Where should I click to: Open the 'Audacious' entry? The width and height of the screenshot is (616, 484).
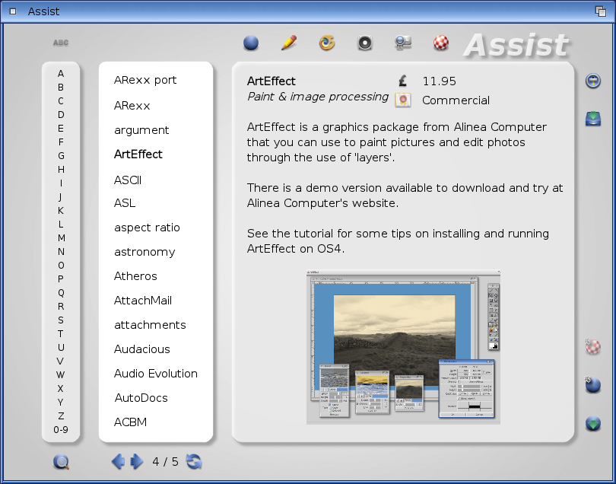141,349
